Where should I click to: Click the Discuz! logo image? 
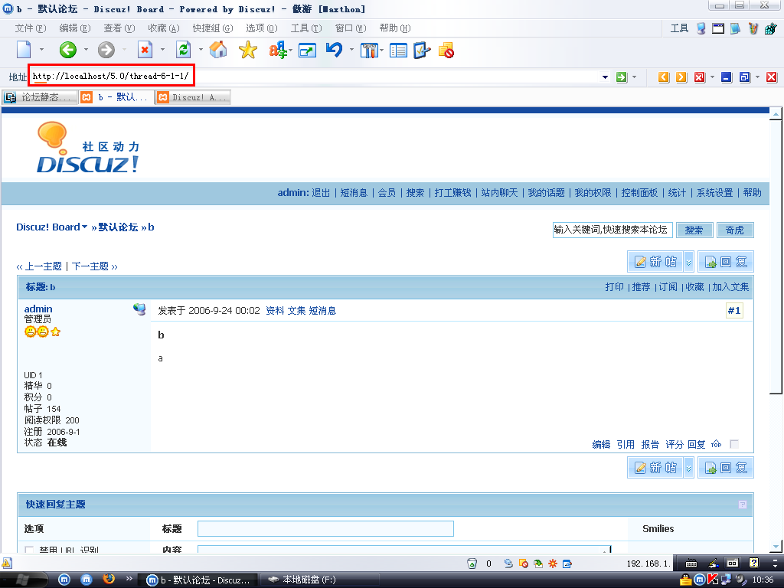click(88, 148)
